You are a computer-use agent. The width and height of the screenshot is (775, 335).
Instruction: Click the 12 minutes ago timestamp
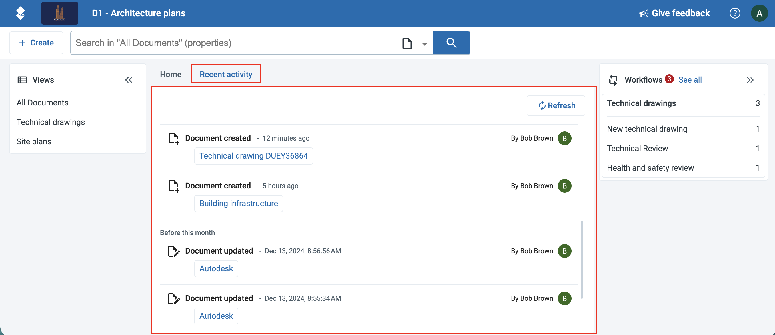point(286,138)
